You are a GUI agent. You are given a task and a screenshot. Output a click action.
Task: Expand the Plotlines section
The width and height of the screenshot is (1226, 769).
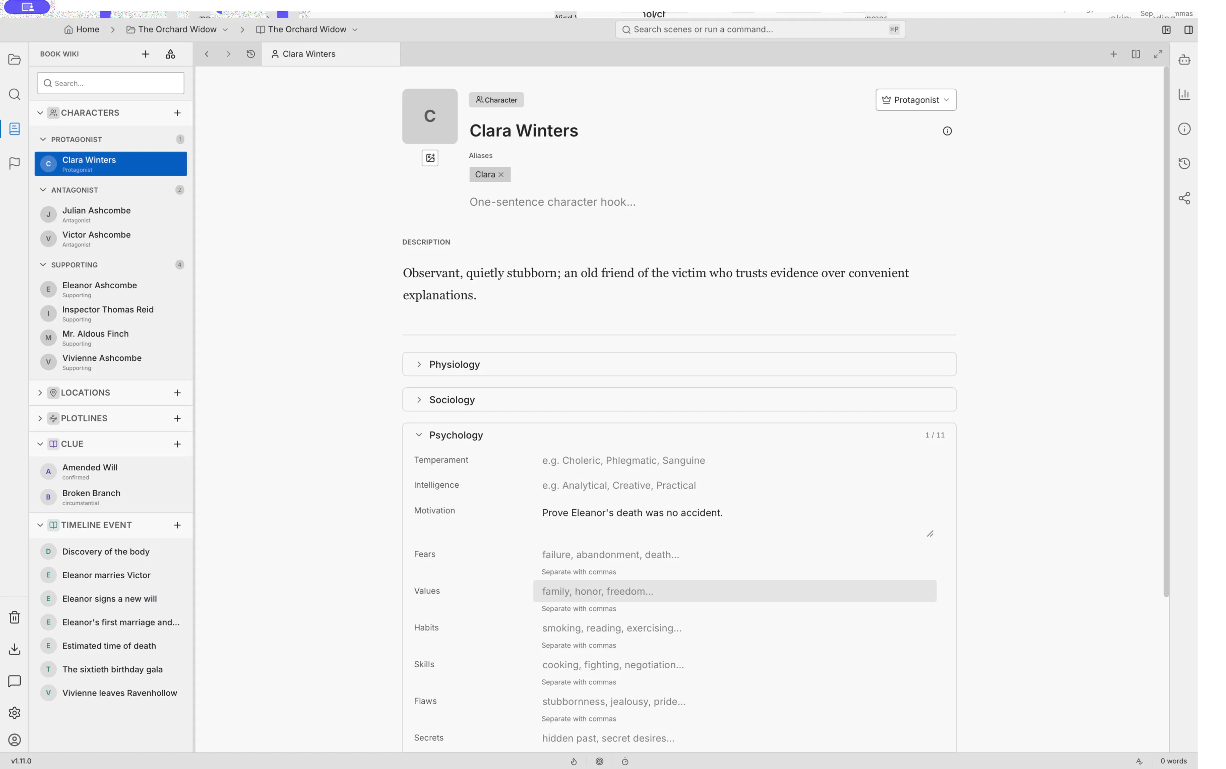40,418
